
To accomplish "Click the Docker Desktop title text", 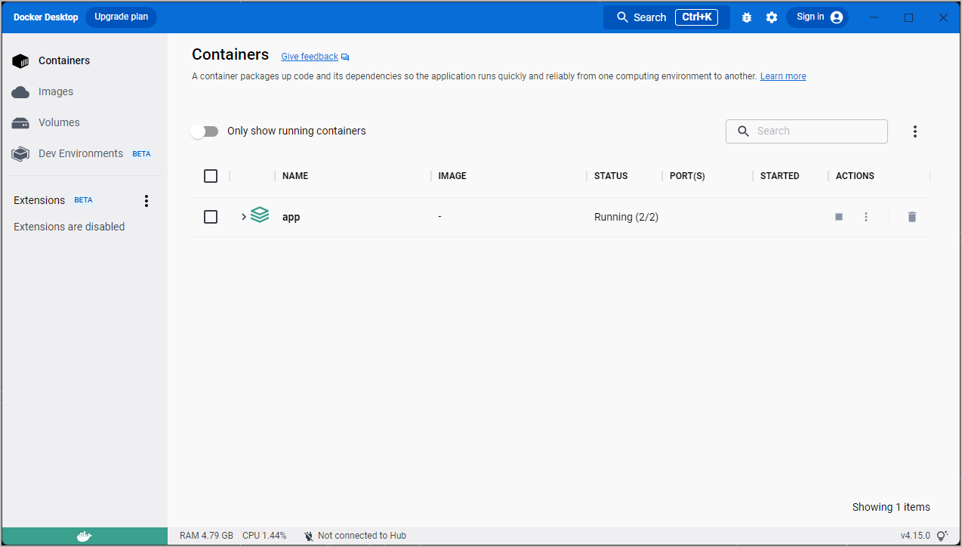I will click(x=45, y=17).
